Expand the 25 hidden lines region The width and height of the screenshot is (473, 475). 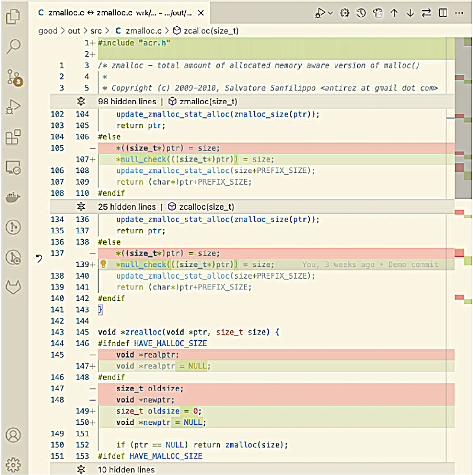81,207
